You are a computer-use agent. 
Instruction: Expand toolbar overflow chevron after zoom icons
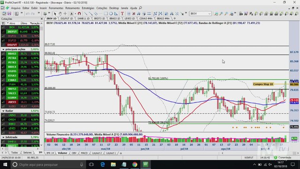point(235,13)
